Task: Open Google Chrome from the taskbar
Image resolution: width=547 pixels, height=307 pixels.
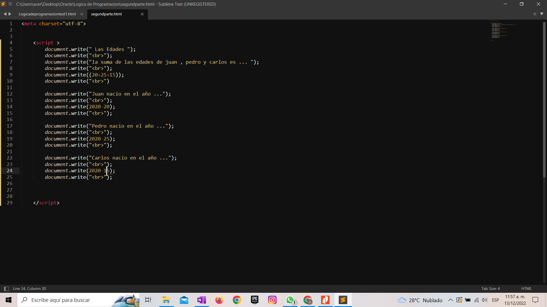Action: coord(237,300)
